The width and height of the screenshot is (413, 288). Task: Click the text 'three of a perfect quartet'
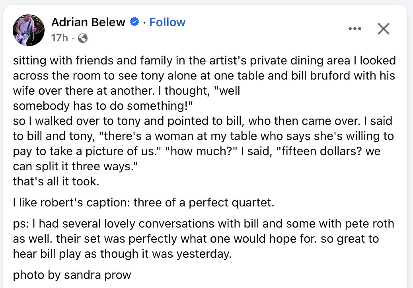coord(204,203)
